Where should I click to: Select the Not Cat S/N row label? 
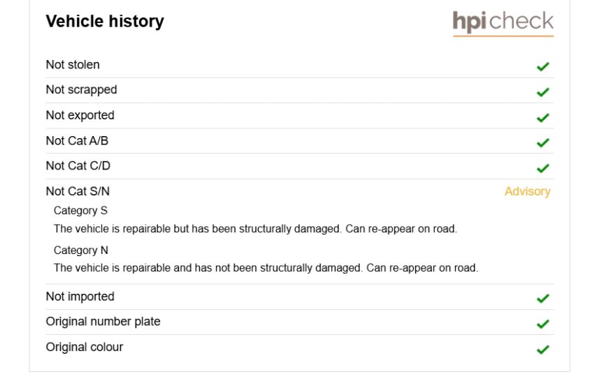coord(78,191)
